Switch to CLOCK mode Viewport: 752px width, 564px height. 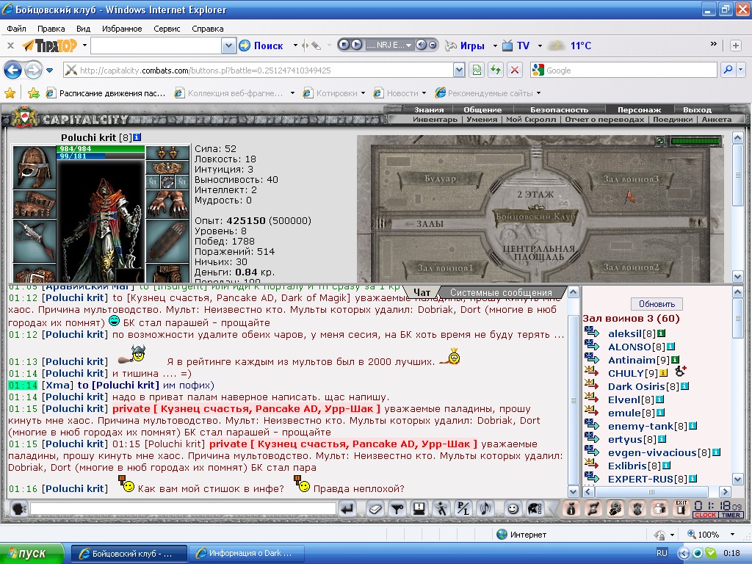(705, 515)
